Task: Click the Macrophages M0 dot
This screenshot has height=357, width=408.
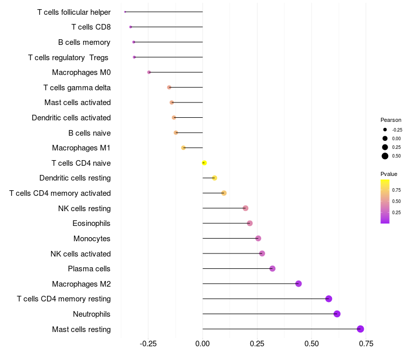Action: point(149,72)
